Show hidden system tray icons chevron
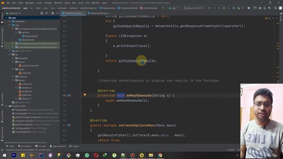 pyautogui.click(x=237, y=155)
